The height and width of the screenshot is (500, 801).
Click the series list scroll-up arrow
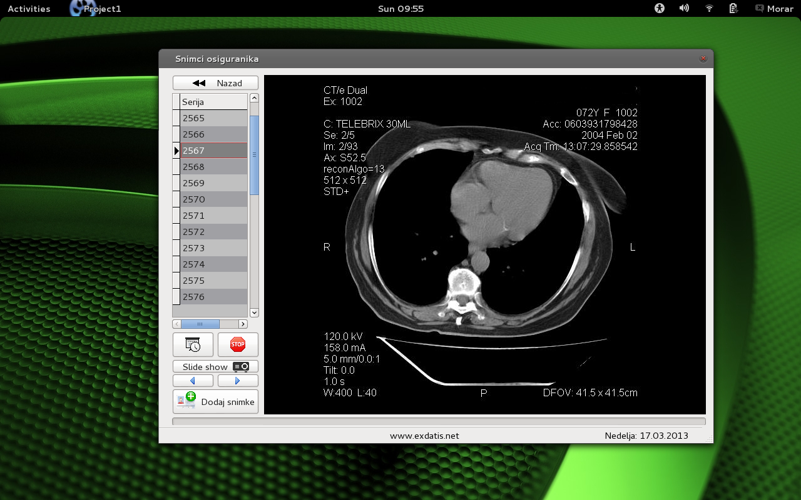tap(254, 98)
